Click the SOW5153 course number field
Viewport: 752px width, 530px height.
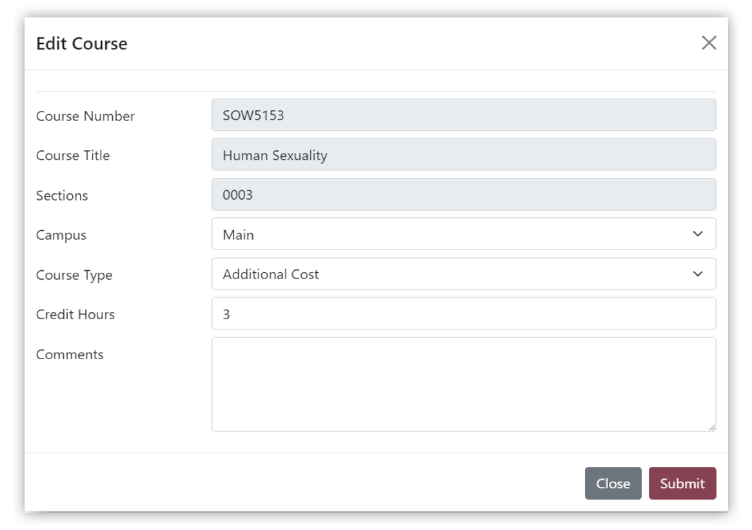463,115
